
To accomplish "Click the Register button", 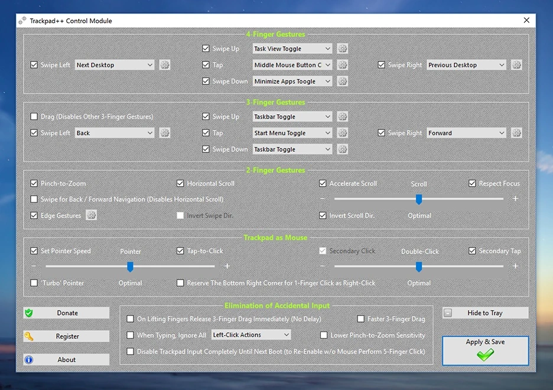I will 66,336.
